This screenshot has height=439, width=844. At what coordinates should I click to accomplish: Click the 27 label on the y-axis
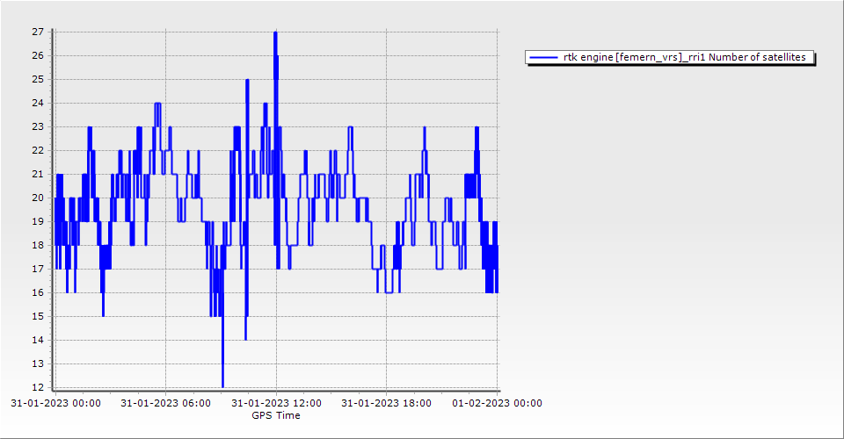tap(38, 32)
